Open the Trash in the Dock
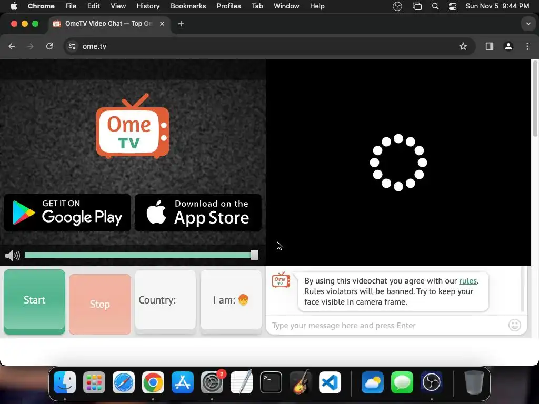 pyautogui.click(x=474, y=382)
